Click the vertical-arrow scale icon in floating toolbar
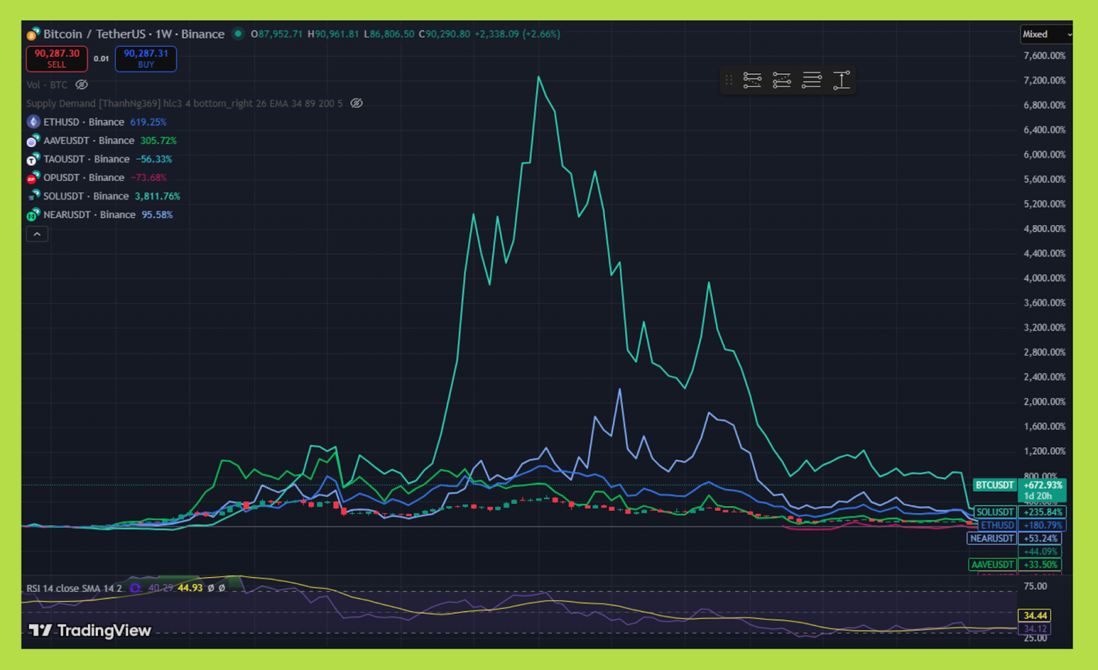The height and width of the screenshot is (670, 1098). click(x=841, y=81)
